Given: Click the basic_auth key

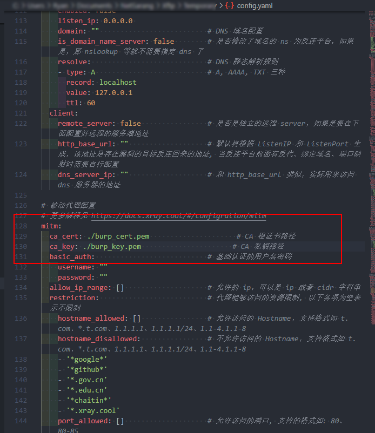Looking at the screenshot, I should (71, 256).
